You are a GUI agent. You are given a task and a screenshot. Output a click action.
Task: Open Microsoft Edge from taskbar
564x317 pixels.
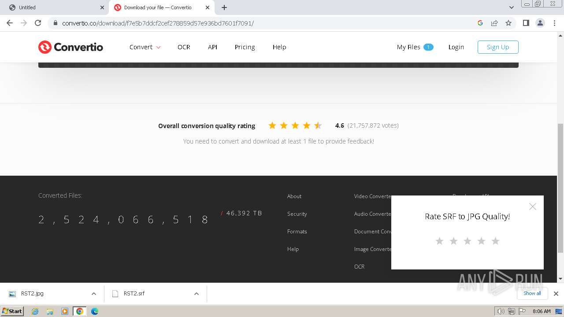tap(95, 311)
